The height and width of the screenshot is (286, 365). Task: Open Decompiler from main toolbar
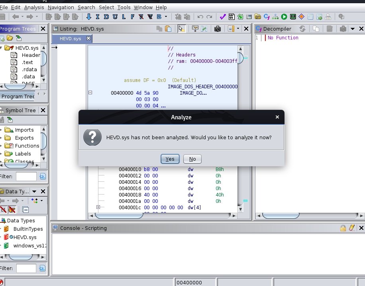tap(267, 17)
